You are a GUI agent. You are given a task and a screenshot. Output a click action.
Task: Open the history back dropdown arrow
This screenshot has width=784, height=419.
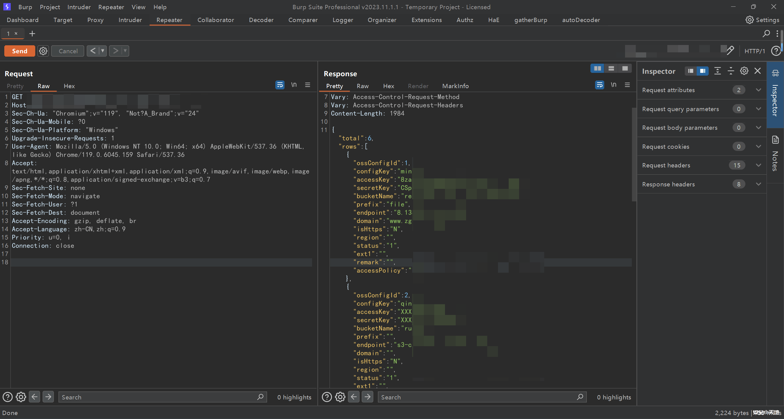103,51
